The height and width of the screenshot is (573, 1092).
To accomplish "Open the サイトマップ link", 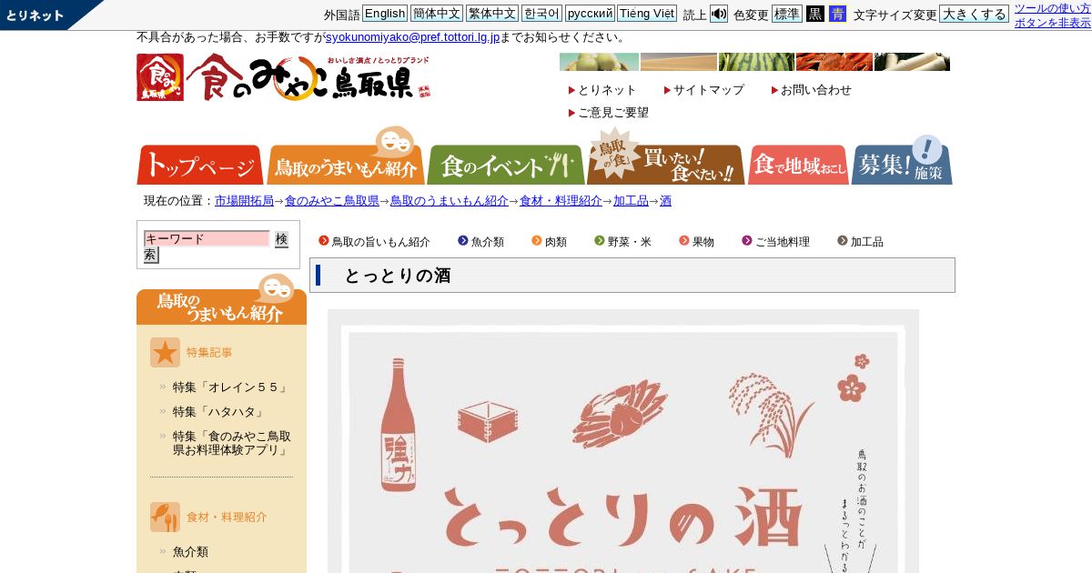I will click(x=709, y=90).
